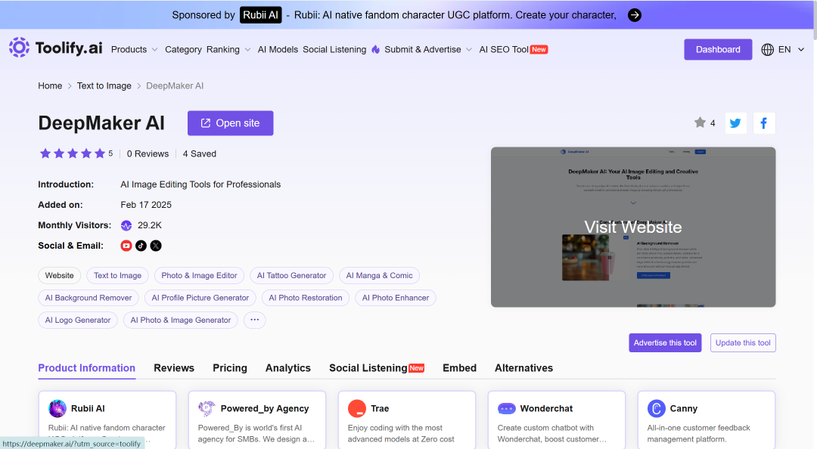This screenshot has width=817, height=449.
Task: Select the AI Tattoo Generator tag
Action: pos(291,276)
